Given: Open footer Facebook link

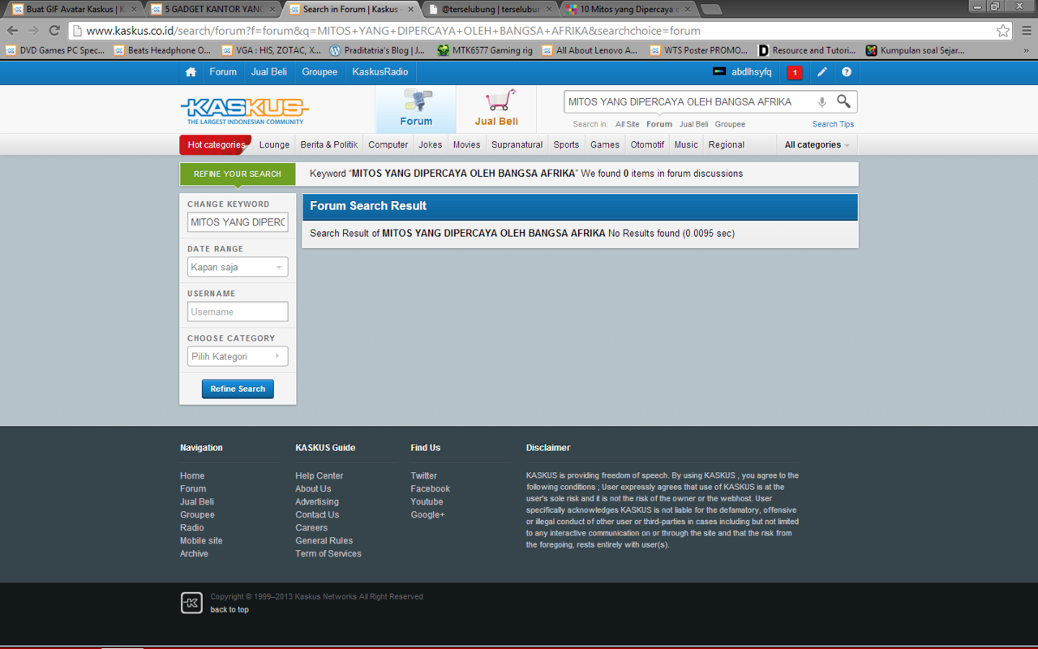Looking at the screenshot, I should coord(430,489).
